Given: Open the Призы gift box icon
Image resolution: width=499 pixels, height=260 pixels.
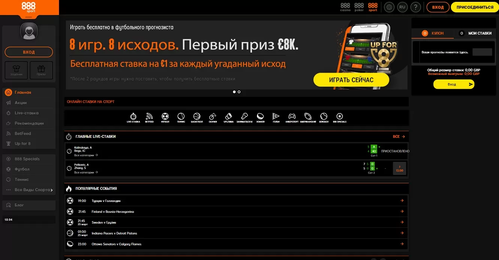Looking at the screenshot, I should pos(41,70).
